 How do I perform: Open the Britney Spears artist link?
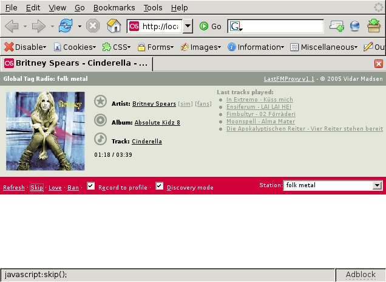(x=154, y=104)
